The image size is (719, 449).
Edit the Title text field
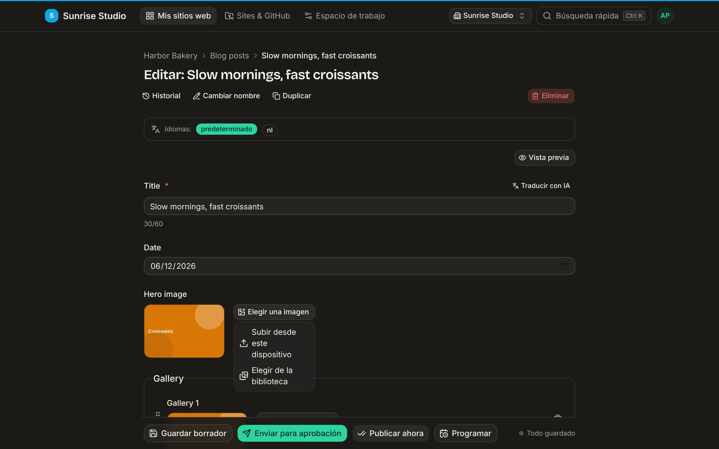pos(359,206)
